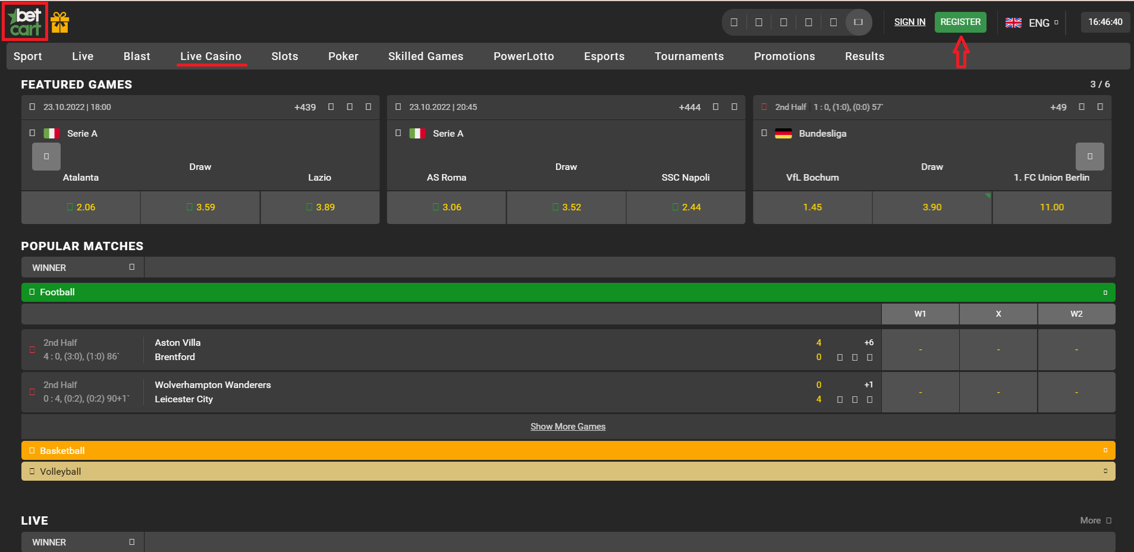Go to the Live tab
1134x552 pixels.
[83, 56]
